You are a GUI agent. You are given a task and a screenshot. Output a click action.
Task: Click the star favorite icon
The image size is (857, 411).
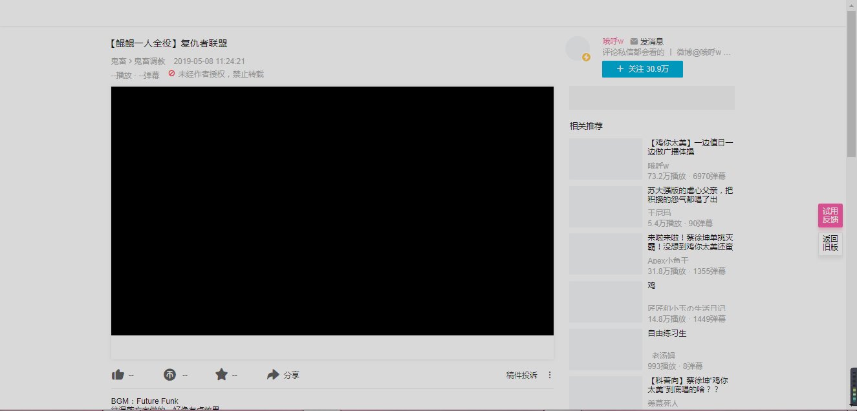(x=221, y=375)
